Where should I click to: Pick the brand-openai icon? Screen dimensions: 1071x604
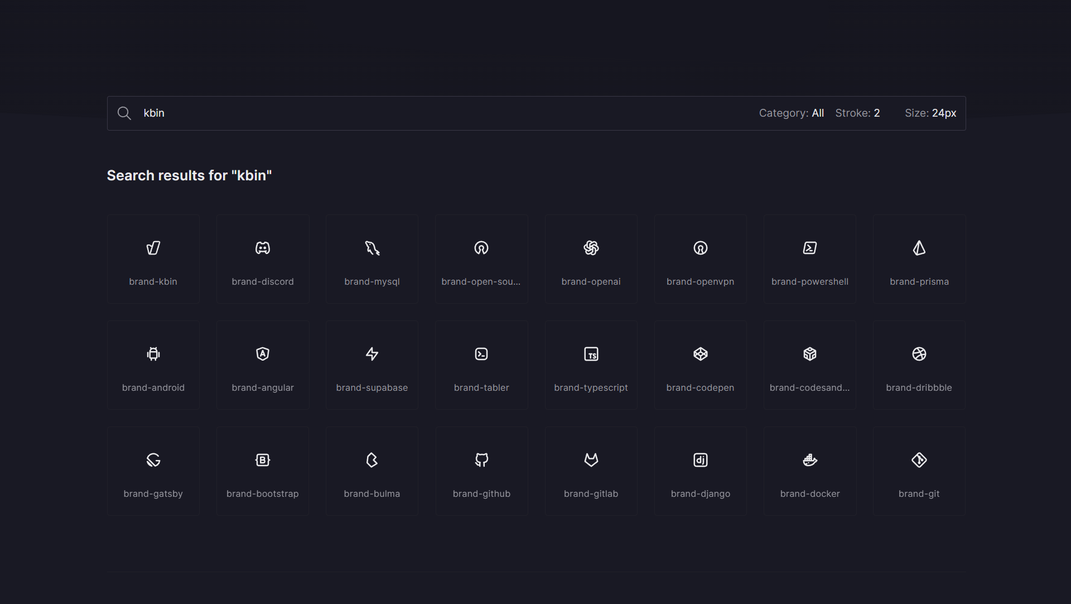[591, 248]
